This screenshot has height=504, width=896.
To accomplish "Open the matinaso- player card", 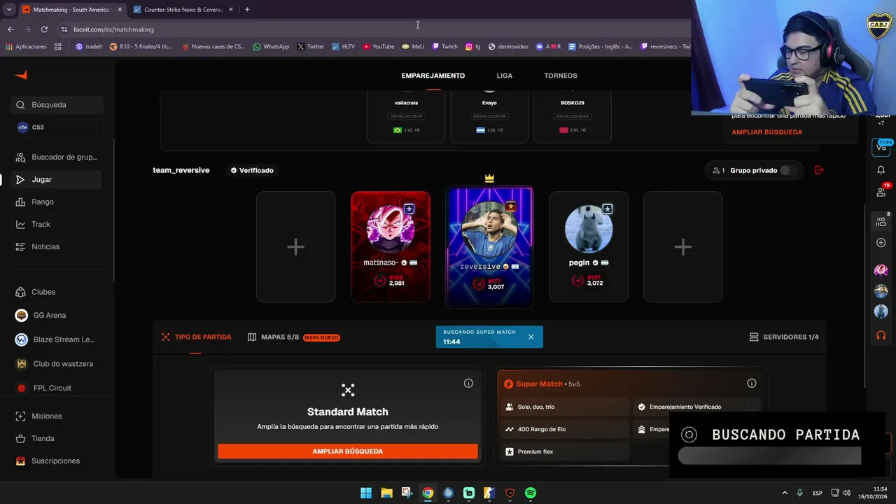I will [391, 246].
